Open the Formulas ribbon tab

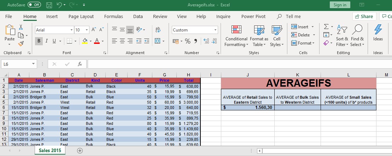(113, 16)
